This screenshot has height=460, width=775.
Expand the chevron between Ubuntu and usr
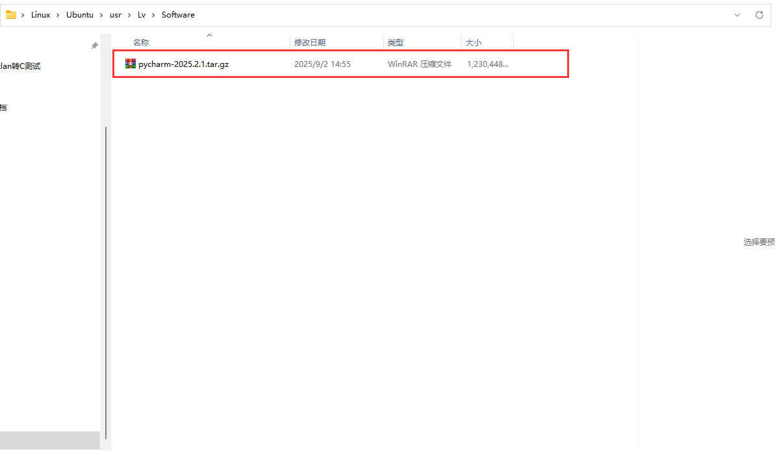tap(101, 16)
